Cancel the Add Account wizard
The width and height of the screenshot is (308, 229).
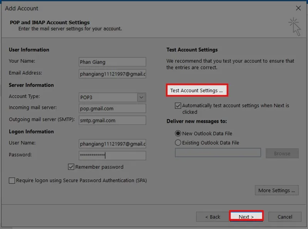285,217
